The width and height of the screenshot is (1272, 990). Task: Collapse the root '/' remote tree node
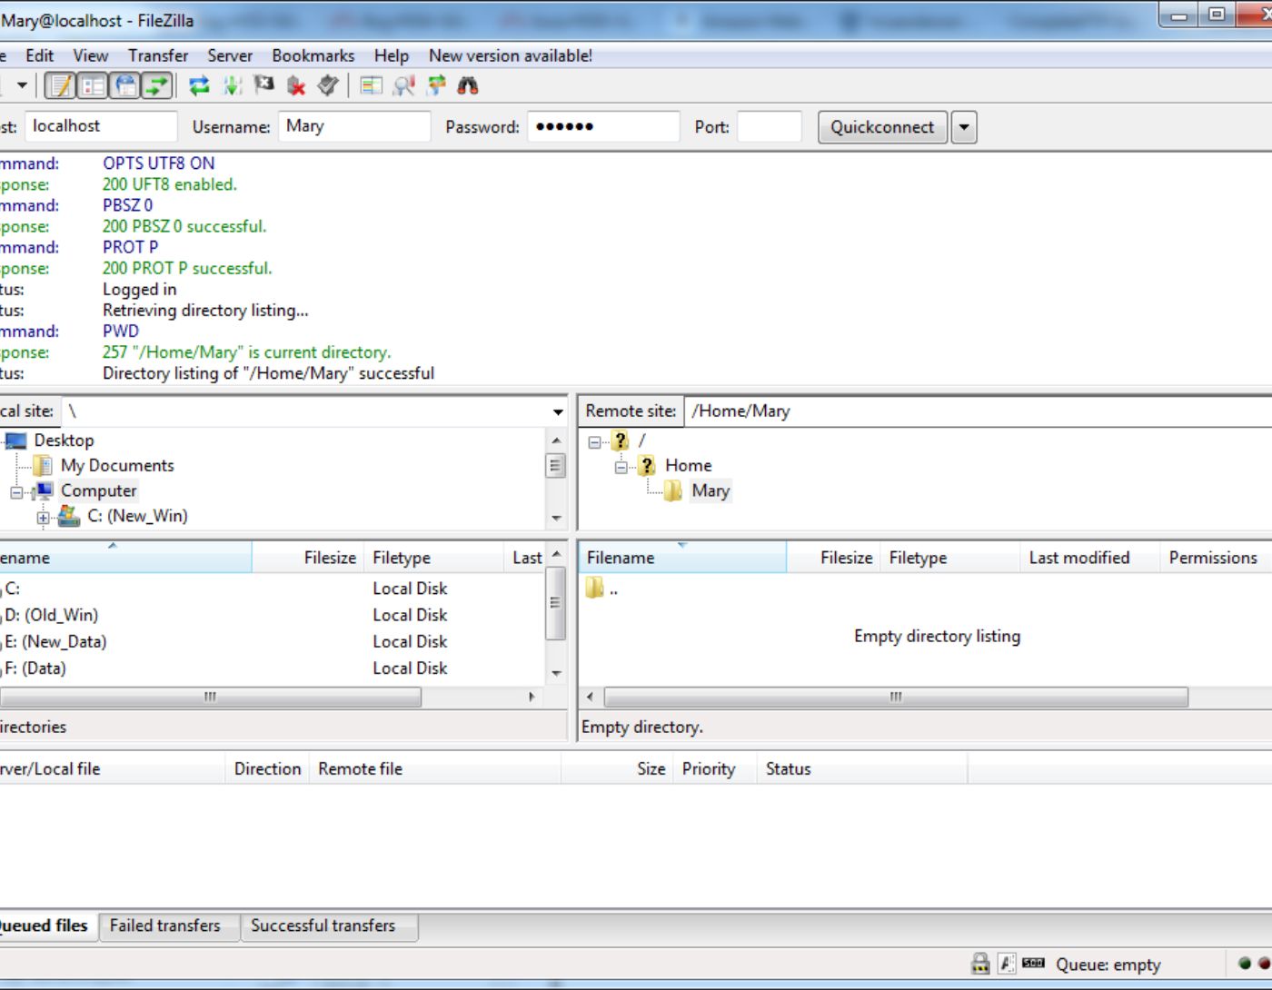coord(594,442)
